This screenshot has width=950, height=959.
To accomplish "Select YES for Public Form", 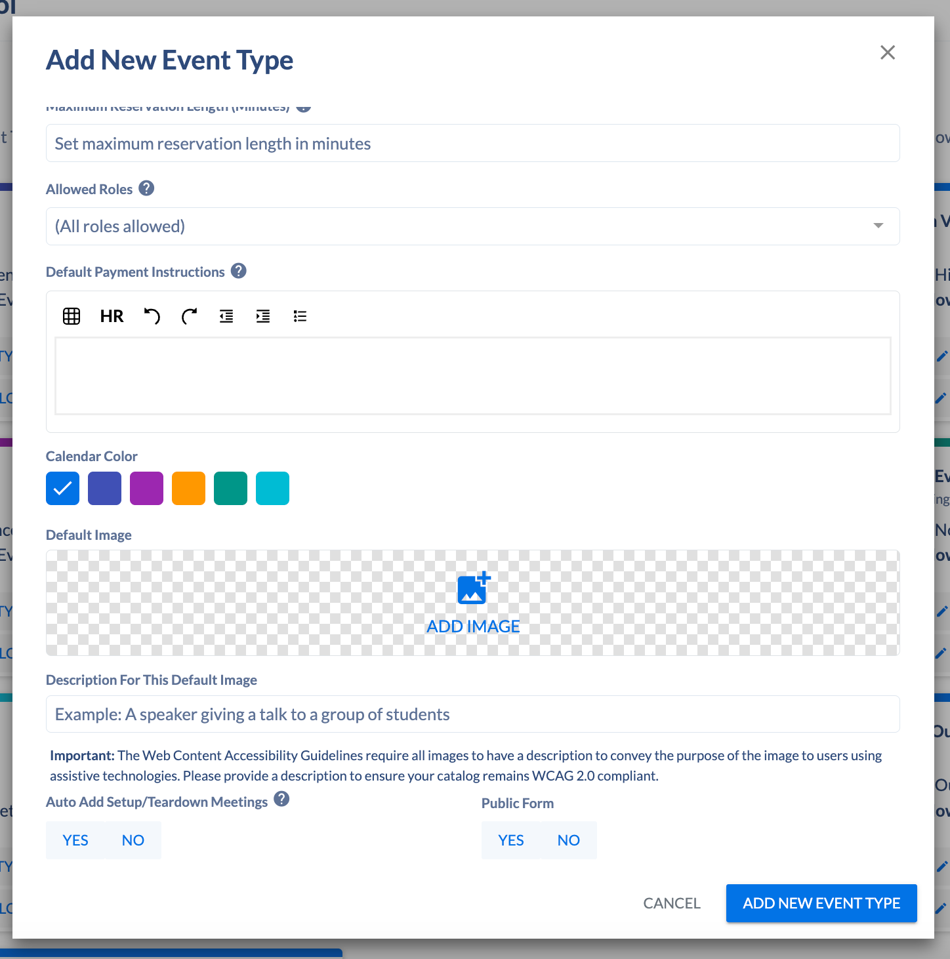I will (511, 840).
